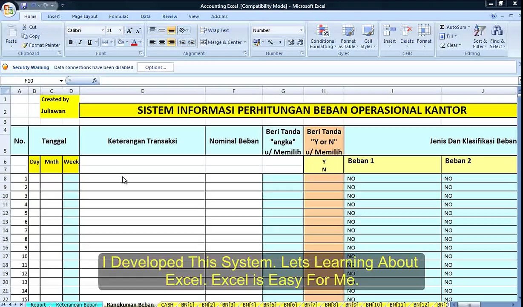The height and width of the screenshot is (307, 523).
Task: Toggle underline formatting
Action: tap(89, 42)
